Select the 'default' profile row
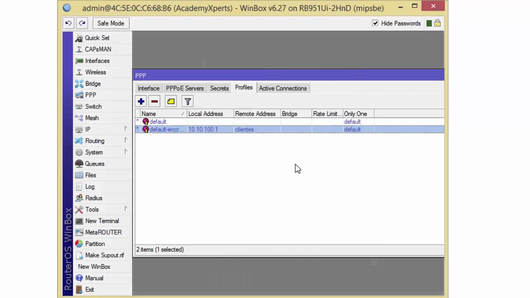Viewport: 530px width, 298px height. pyautogui.click(x=289, y=122)
